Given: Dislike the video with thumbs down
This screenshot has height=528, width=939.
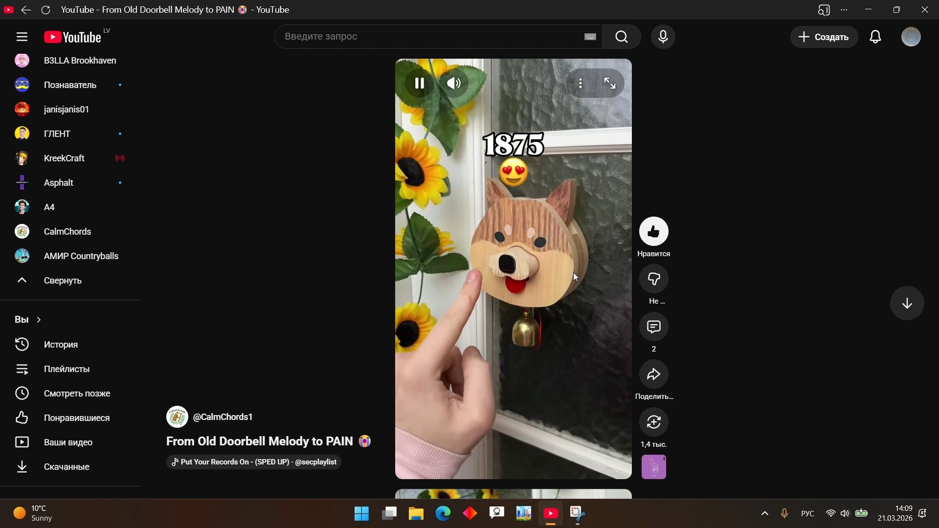Looking at the screenshot, I should pyautogui.click(x=653, y=279).
